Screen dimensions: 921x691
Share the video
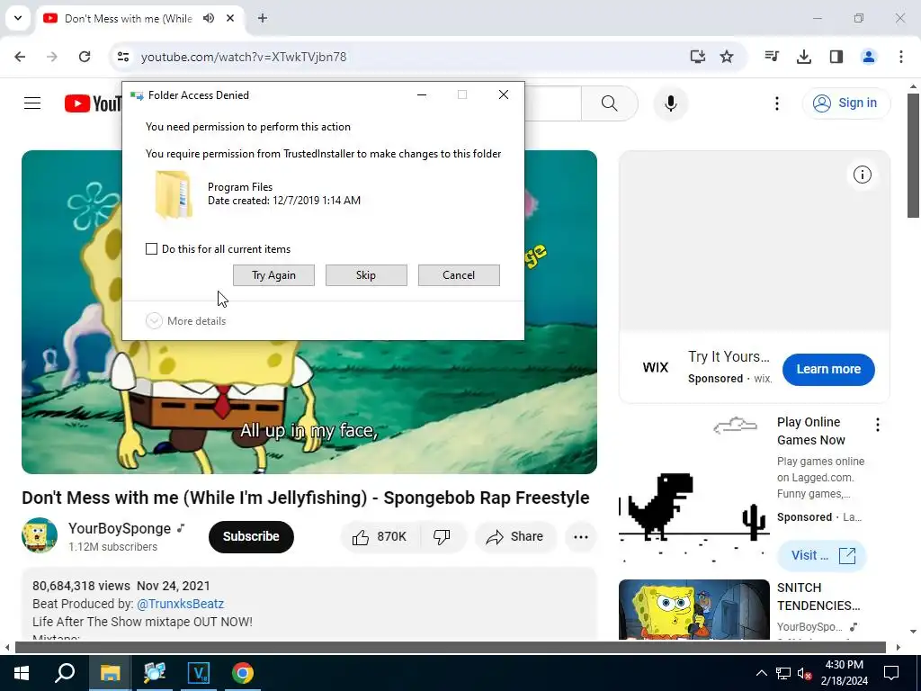(515, 536)
